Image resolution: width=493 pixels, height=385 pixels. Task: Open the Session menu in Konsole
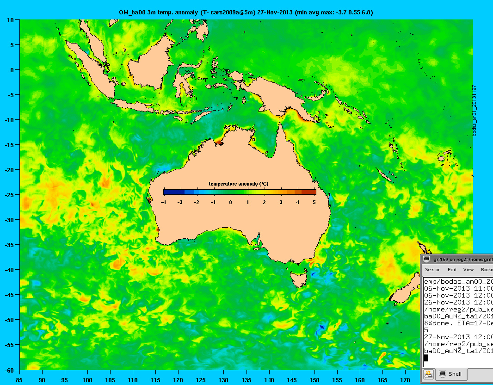432,270
